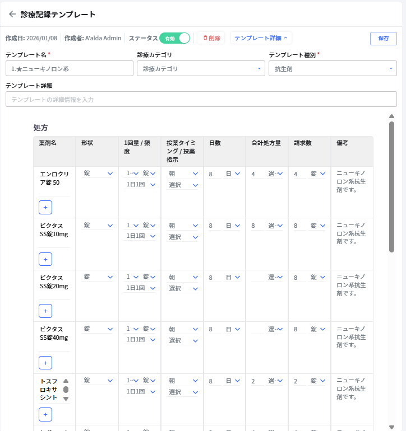This screenshot has width=406, height=431.
Task: Click 日数 value 8 for ビクタスSS錠10mg
Action: (x=215, y=226)
